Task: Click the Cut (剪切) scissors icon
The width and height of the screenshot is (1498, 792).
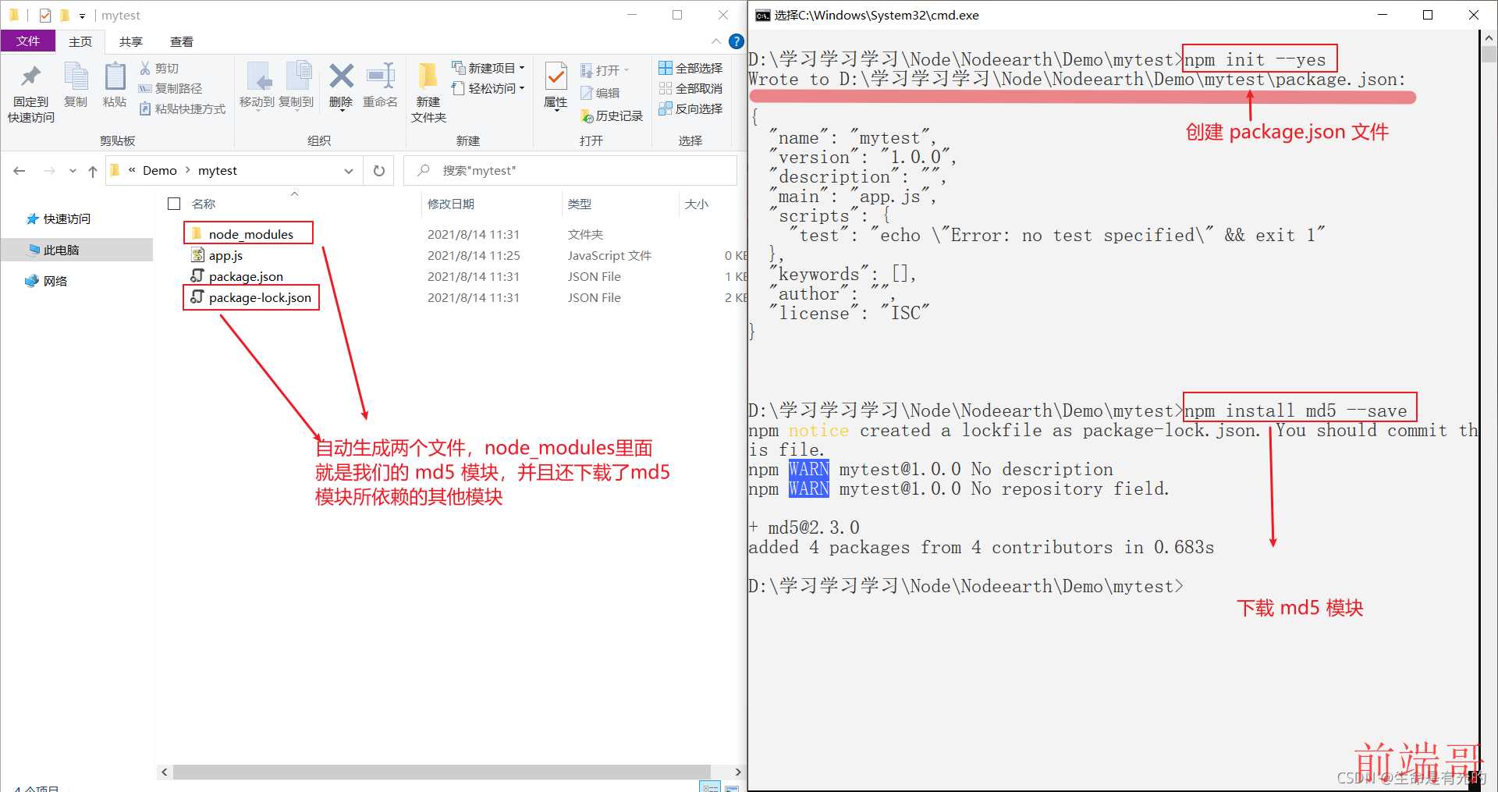Action: (145, 68)
